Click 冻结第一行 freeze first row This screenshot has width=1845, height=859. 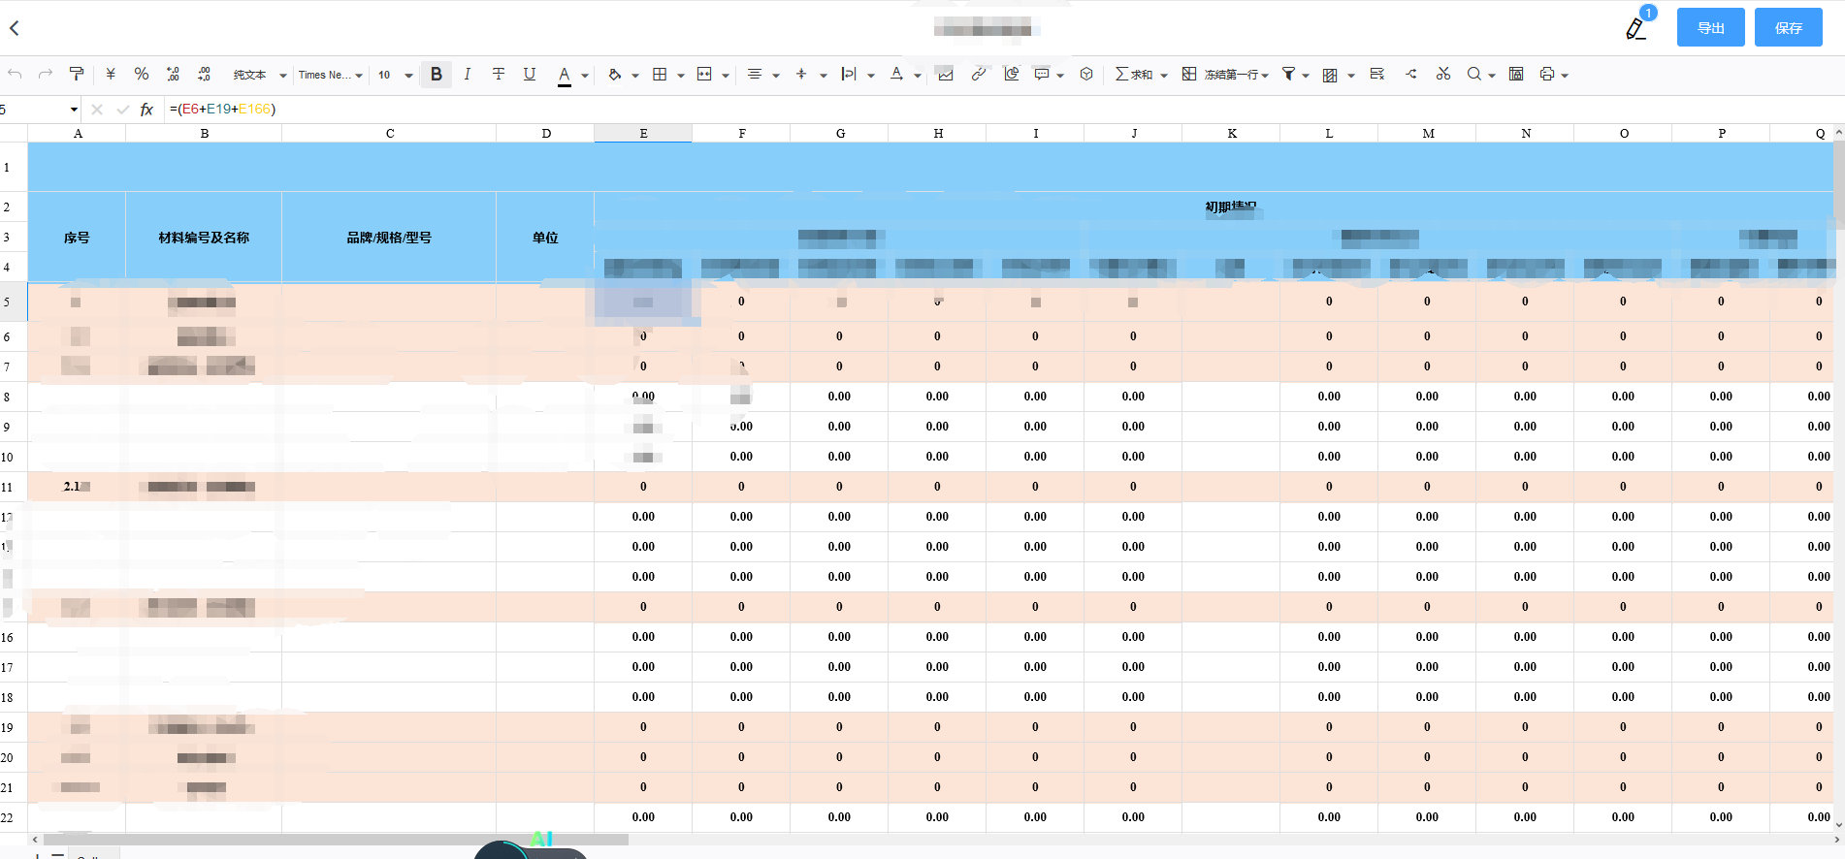[1225, 75]
